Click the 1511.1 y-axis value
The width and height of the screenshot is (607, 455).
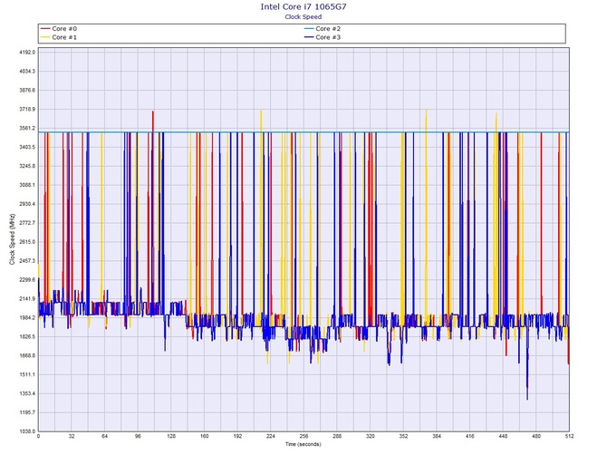[27, 375]
